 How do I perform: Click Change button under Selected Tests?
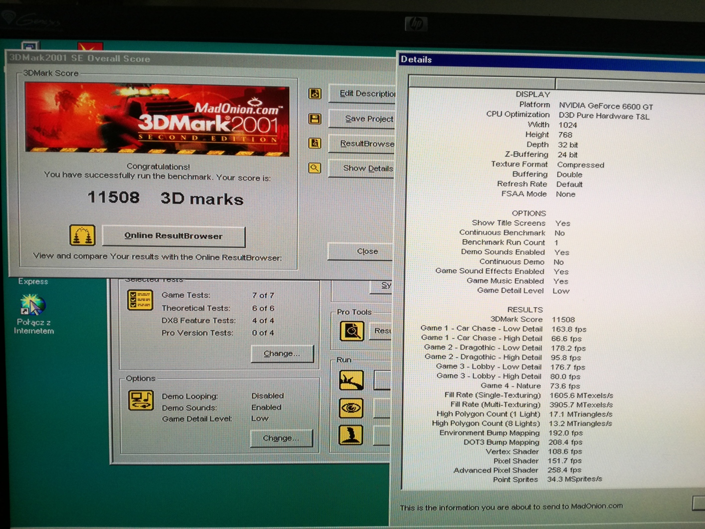[282, 353]
